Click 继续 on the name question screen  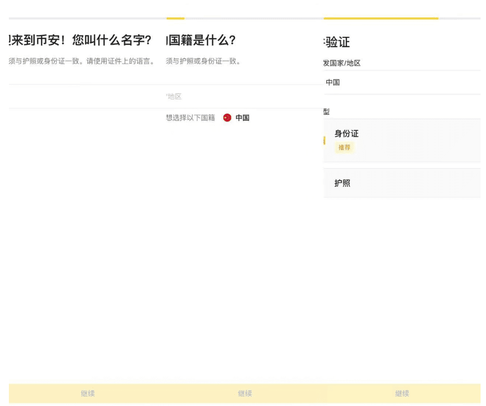(x=88, y=393)
